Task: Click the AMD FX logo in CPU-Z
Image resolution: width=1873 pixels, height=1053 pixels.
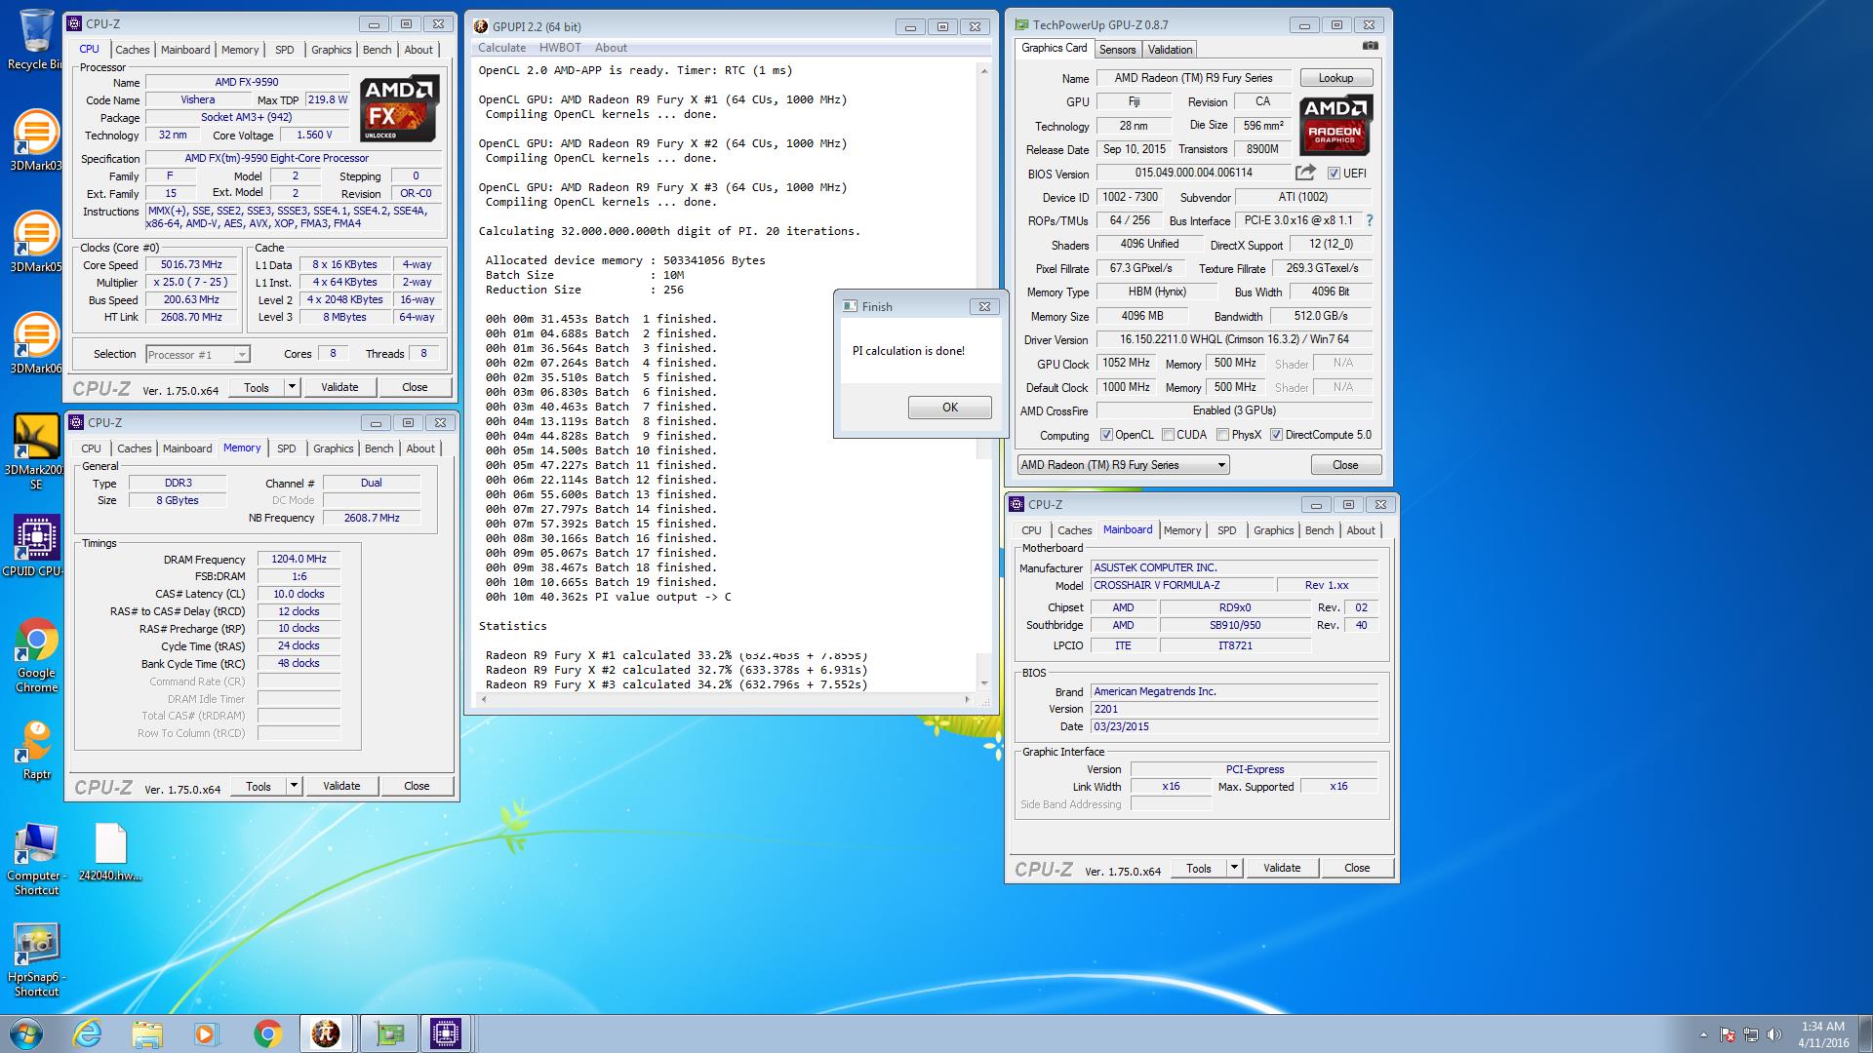Action: tap(400, 109)
